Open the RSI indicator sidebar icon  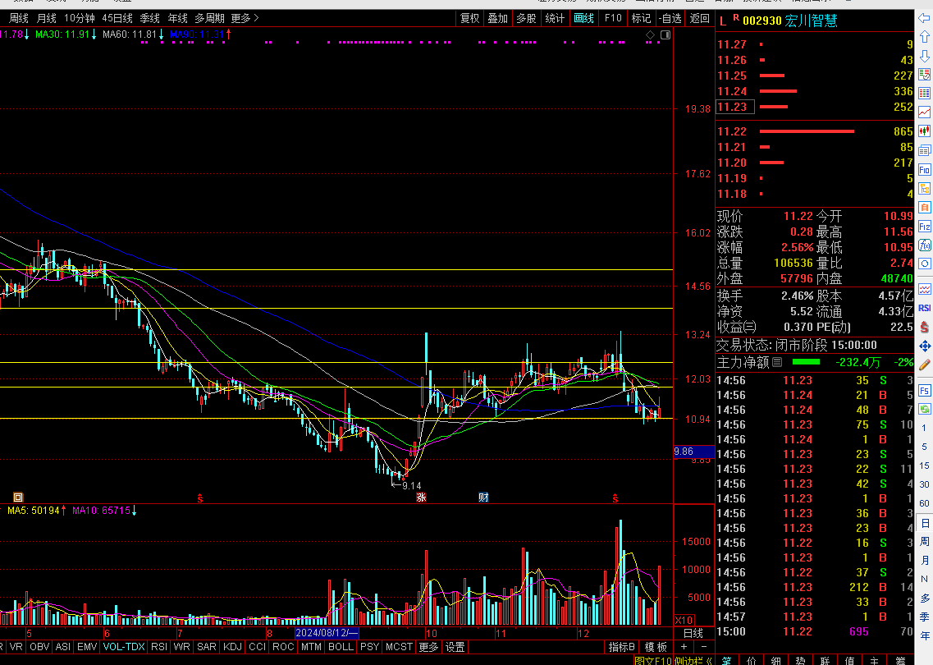(x=925, y=308)
